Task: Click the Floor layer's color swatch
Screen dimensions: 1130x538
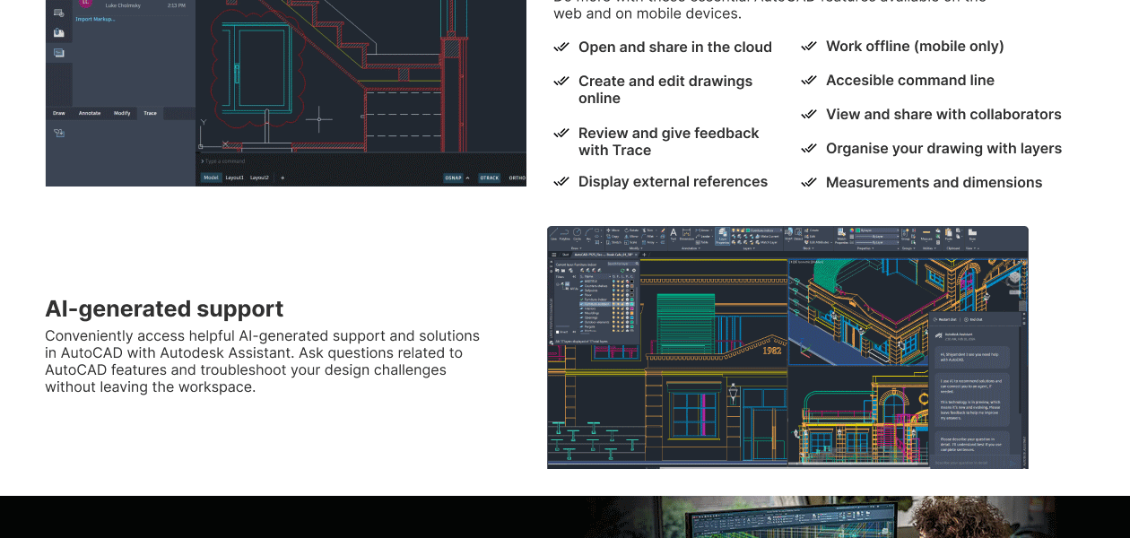Action: (630, 295)
